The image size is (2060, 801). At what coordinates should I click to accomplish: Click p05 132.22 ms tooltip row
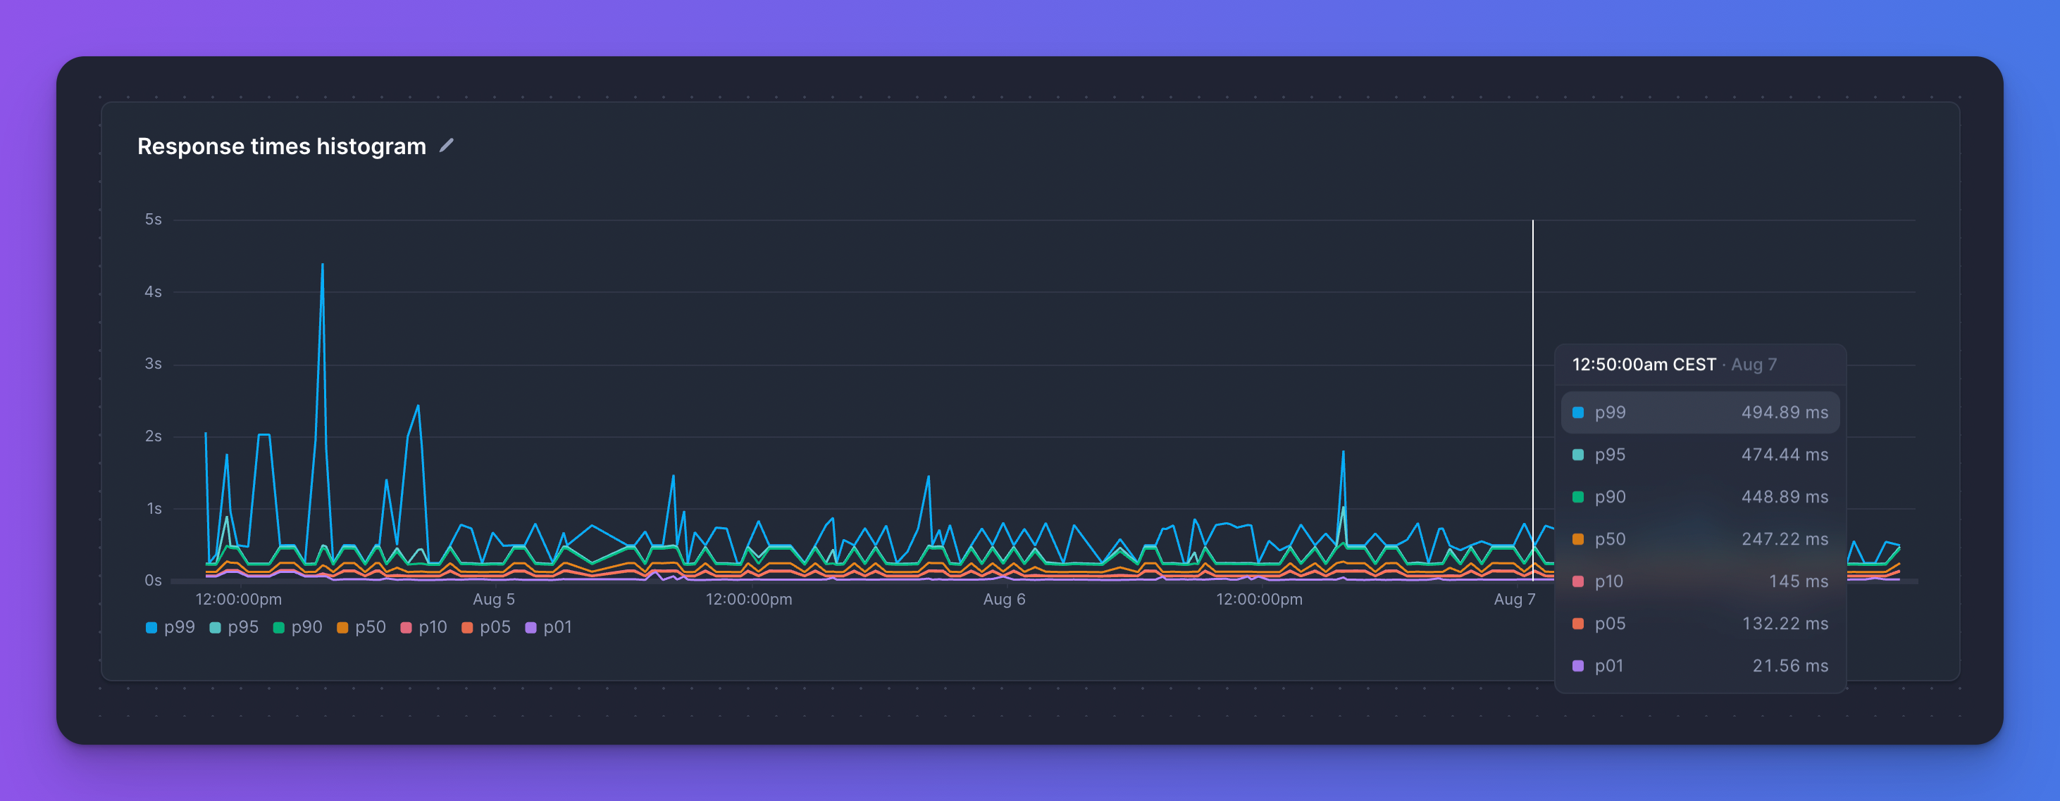click(x=1700, y=624)
